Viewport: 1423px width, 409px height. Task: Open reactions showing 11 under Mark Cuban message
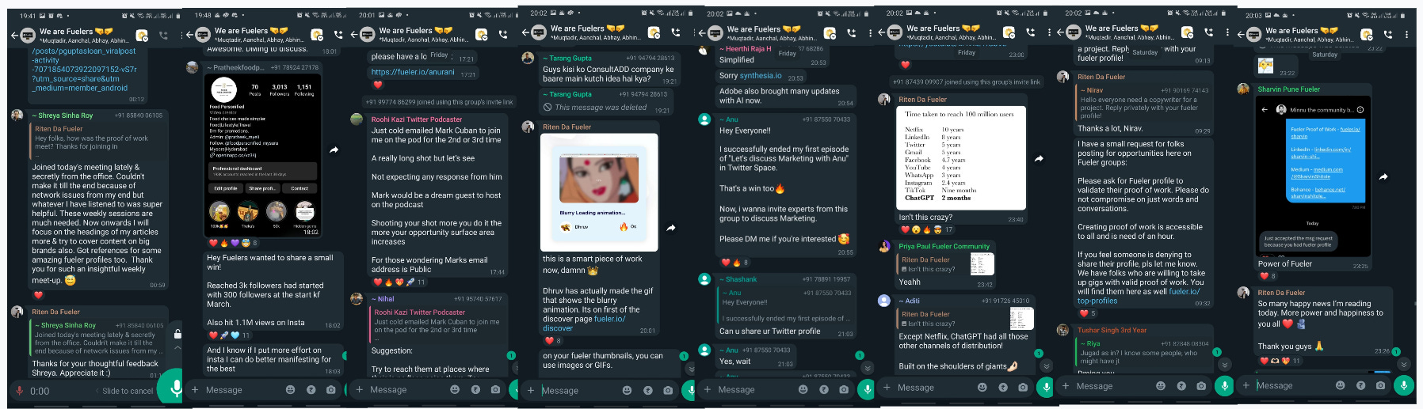tap(400, 282)
